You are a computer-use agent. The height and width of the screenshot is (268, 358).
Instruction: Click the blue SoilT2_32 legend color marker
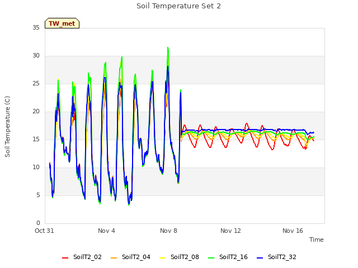point(260,258)
